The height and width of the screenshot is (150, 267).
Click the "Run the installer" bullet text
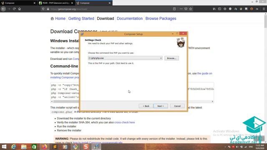(67, 126)
